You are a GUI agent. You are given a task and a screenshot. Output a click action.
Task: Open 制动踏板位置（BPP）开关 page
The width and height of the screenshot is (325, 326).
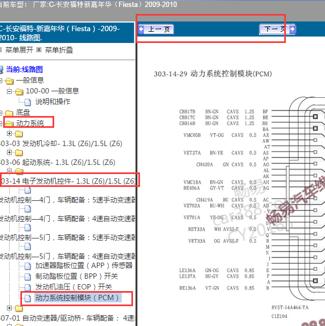77,276
